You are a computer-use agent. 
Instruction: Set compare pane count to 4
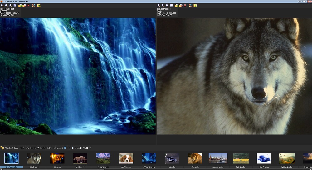click(70, 148)
